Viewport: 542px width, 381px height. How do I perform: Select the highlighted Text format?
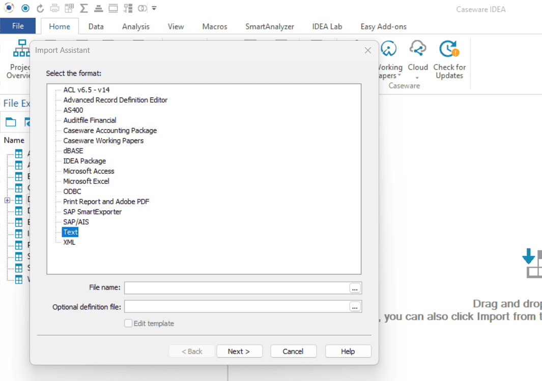(x=70, y=232)
